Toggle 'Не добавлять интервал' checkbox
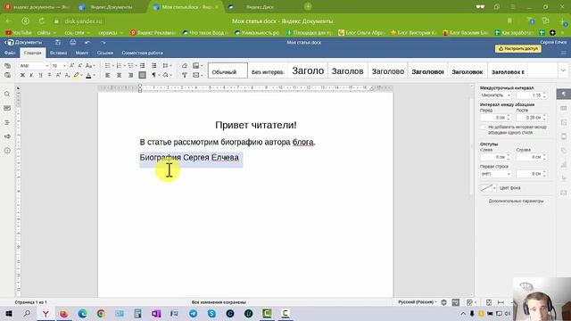The image size is (571, 321). (484, 127)
